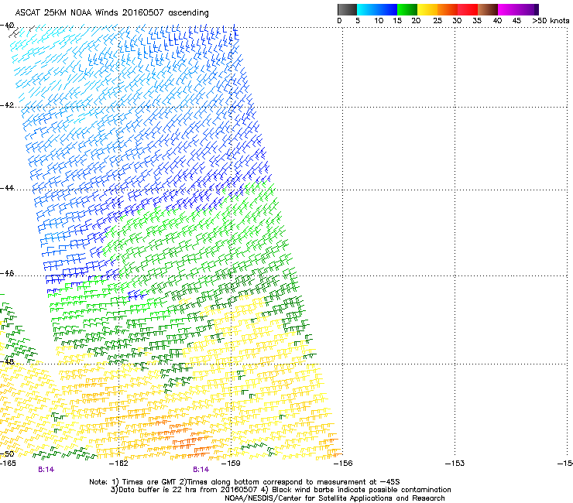Click the "-44" latitude axis label
The width and height of the screenshot is (573, 503).
coord(6,188)
